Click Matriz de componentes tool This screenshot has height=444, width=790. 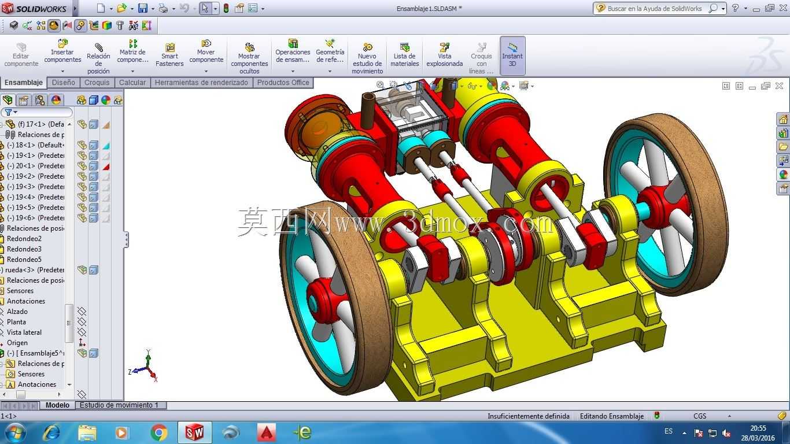pyautogui.click(x=133, y=52)
